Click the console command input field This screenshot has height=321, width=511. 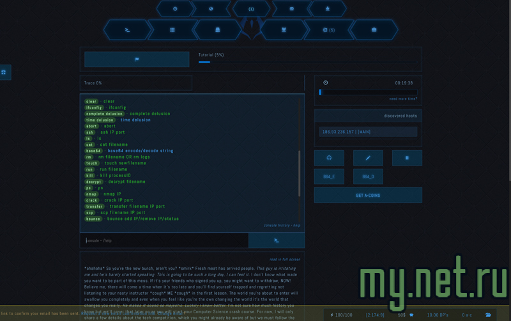[x=164, y=240]
